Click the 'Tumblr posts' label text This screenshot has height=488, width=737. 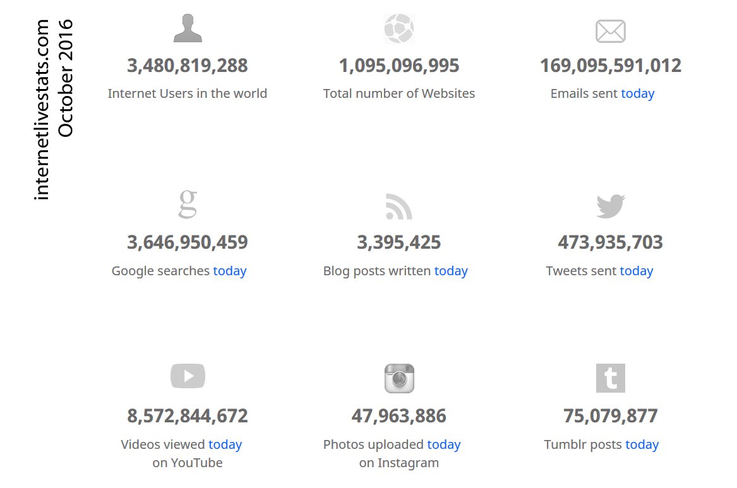point(583,444)
